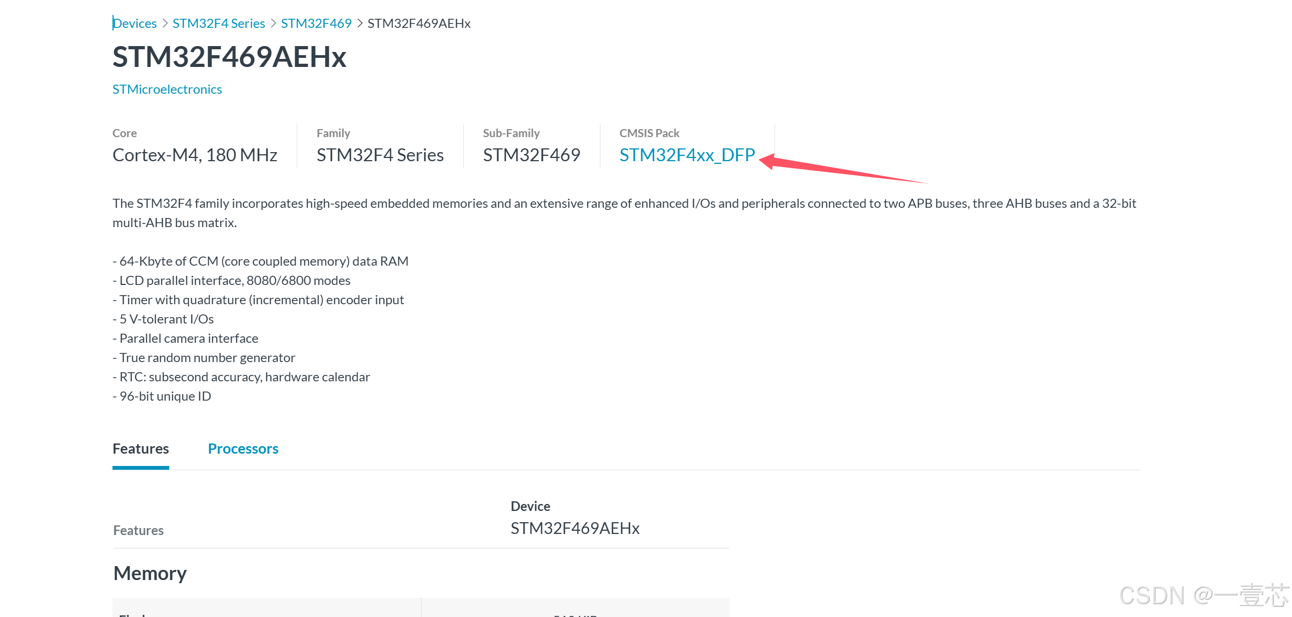Click the Features table row label

click(138, 530)
